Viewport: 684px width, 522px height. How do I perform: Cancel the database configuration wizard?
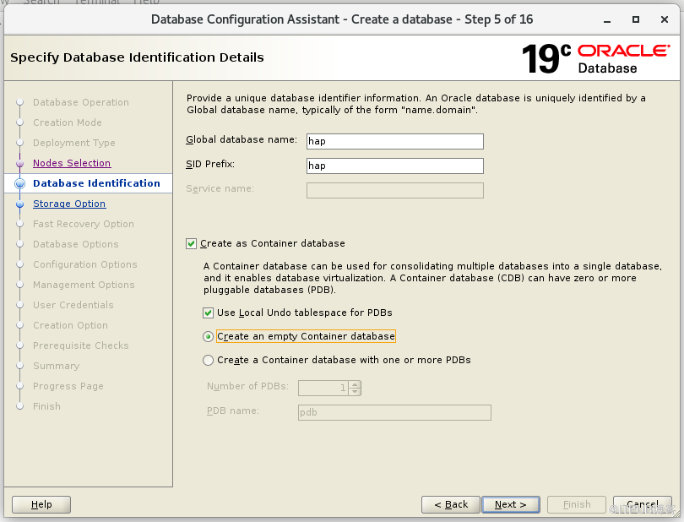click(x=642, y=504)
